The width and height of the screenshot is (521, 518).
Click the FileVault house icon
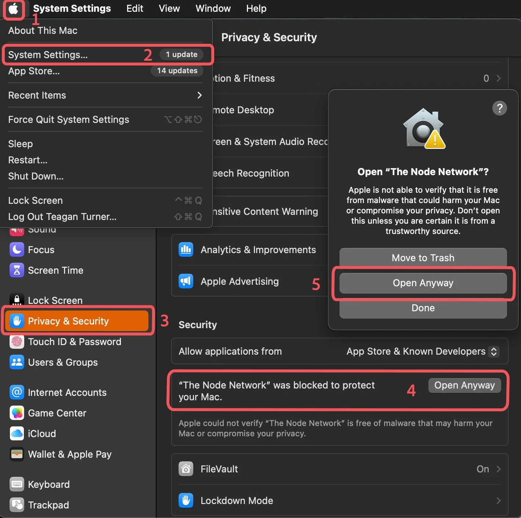pos(186,469)
